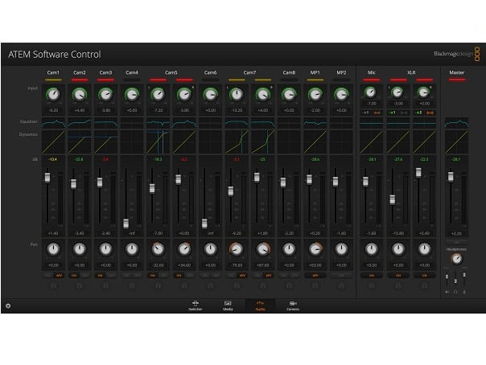This screenshot has width=486, height=365.
Task: Click the link icon on XLR R channel
Action: pos(430,113)
